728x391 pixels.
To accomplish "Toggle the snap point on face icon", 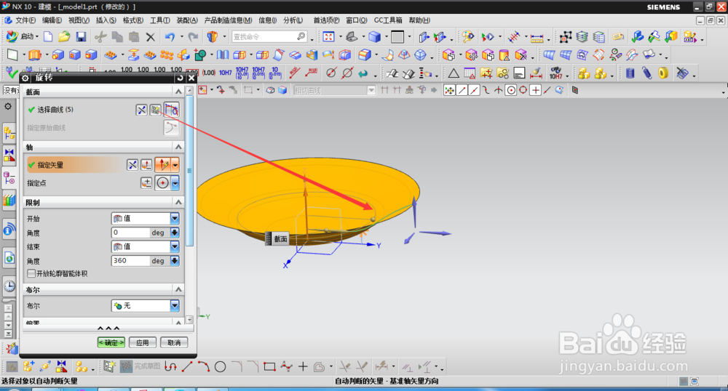I will pyautogui.click(x=560, y=90).
